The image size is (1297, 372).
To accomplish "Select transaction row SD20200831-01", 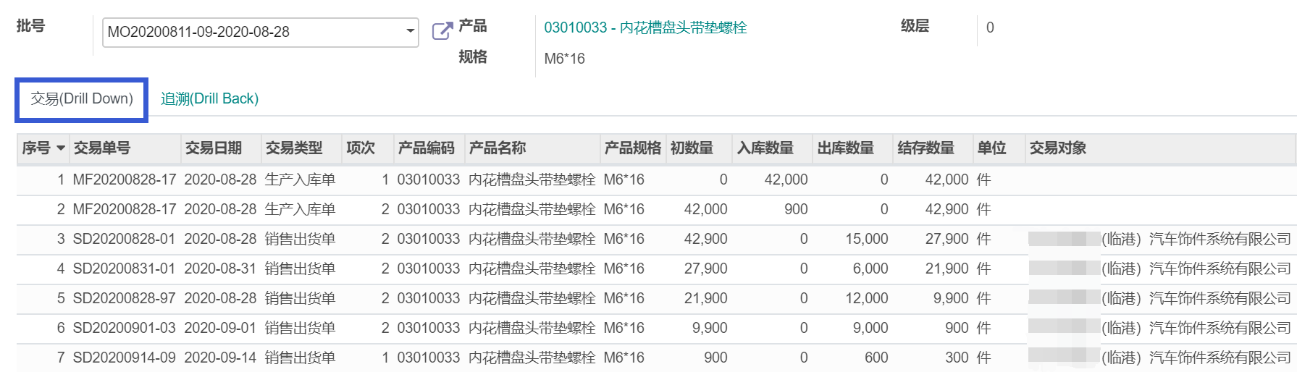I will click(124, 269).
